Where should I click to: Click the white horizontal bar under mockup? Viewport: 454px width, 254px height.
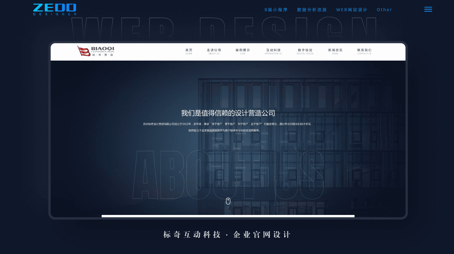click(x=228, y=216)
